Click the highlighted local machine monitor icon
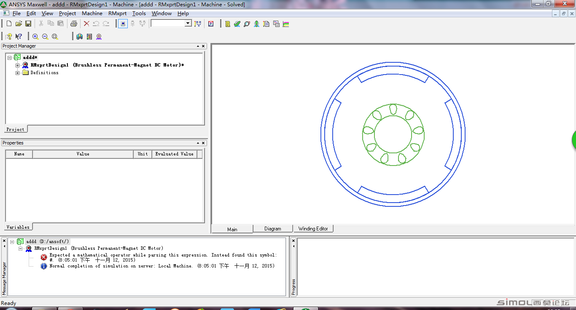The image size is (576, 310). pos(123,24)
